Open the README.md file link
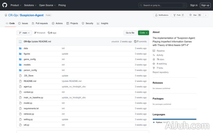The image size is (213, 133). pos(30,81)
